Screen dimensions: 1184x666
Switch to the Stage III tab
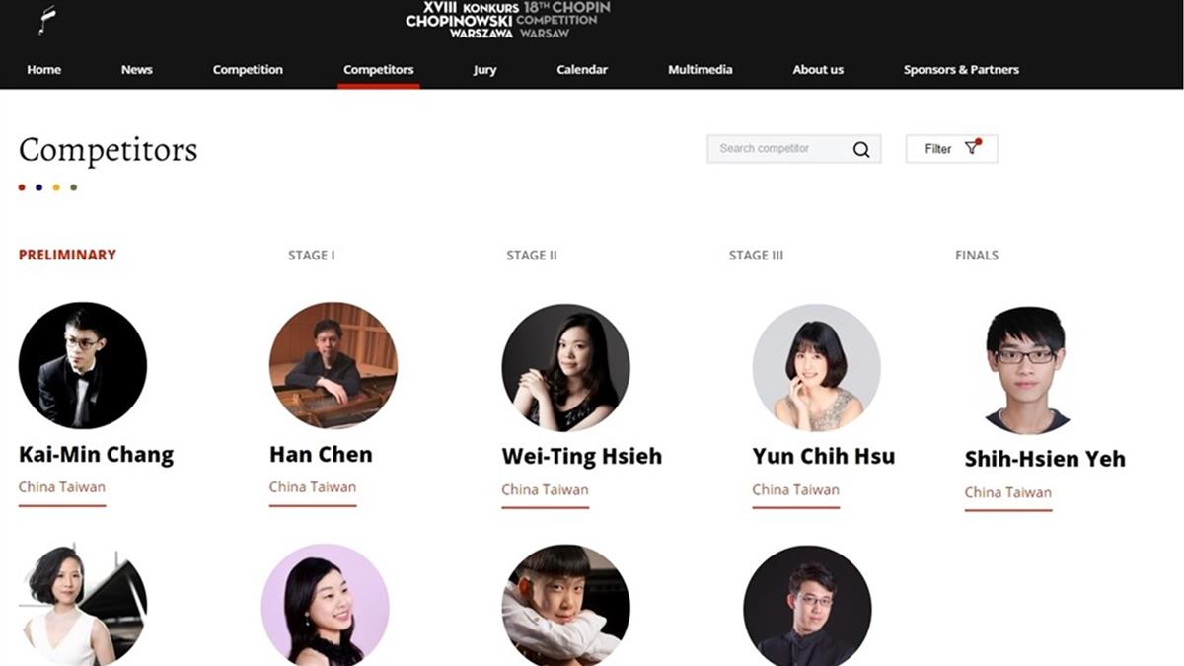(756, 255)
